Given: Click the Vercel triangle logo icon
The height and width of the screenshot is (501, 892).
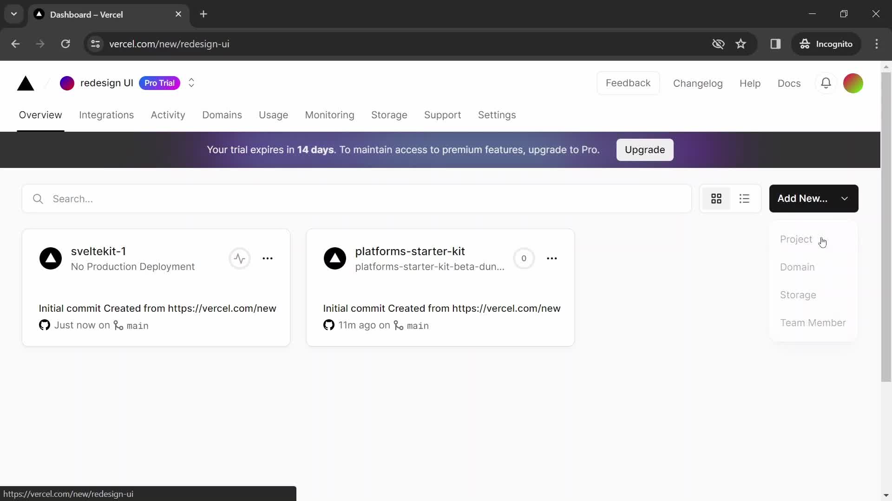Looking at the screenshot, I should (26, 83).
